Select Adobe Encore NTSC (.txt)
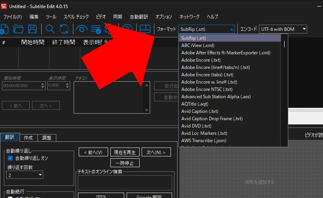The width and height of the screenshot is (323, 198). [230, 89]
